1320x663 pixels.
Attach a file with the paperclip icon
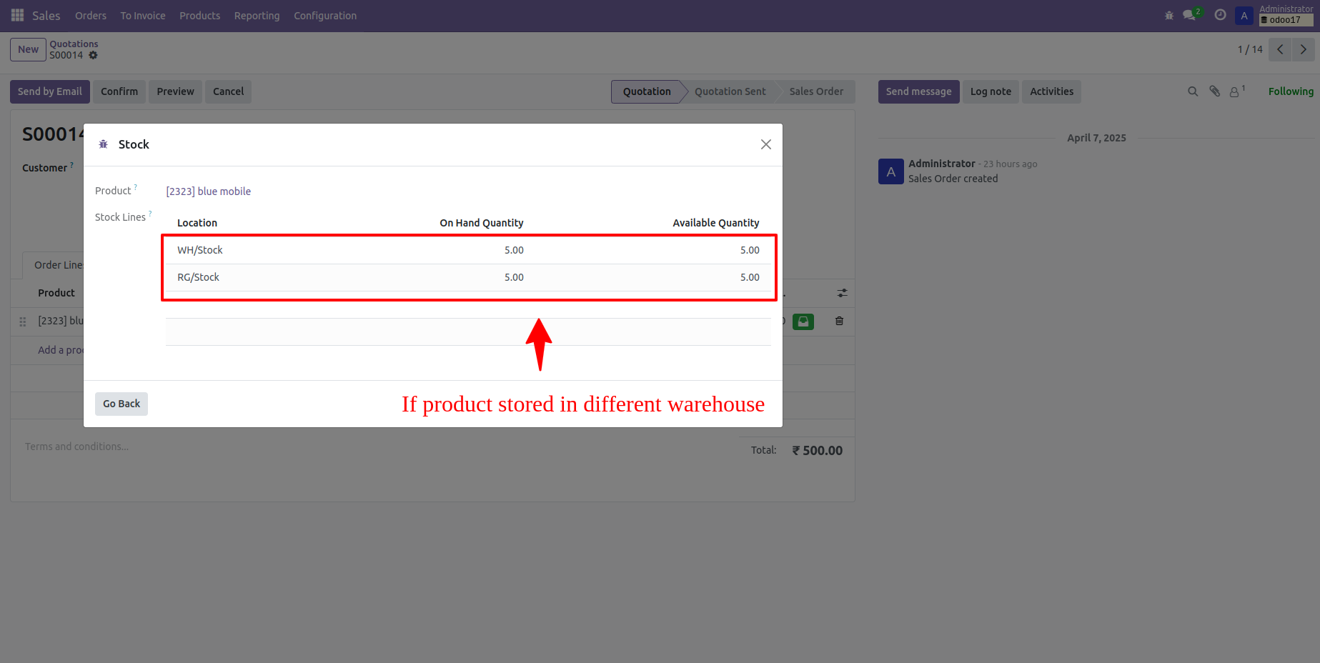[x=1214, y=91]
